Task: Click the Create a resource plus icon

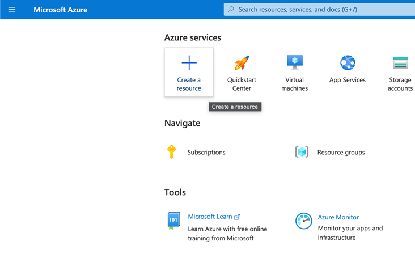Action: click(x=189, y=63)
